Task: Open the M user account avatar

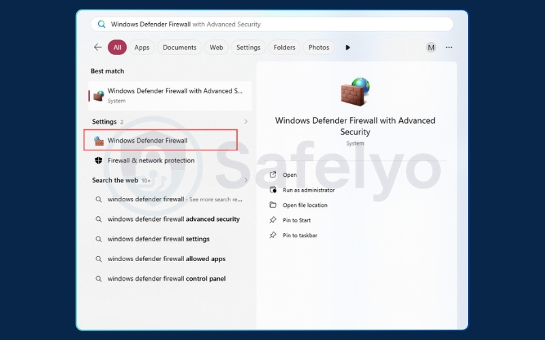Action: (431, 48)
